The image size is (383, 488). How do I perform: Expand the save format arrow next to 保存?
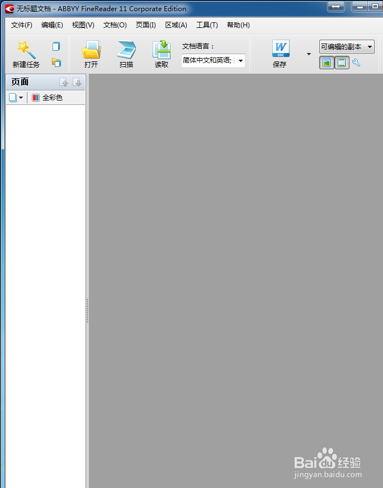point(309,54)
